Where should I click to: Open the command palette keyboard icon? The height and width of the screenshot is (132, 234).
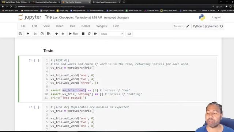click(x=129, y=34)
